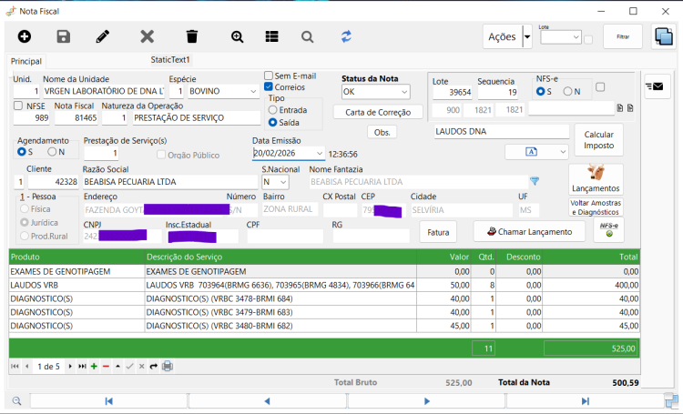Click the pencil edit icon
Viewport: 683px width, 414px height.
tap(103, 36)
